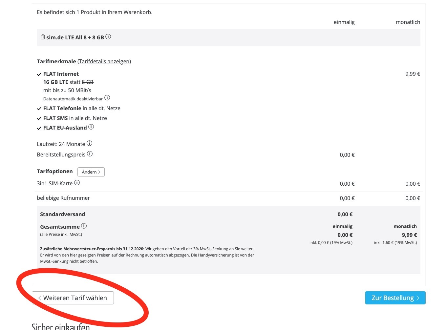The width and height of the screenshot is (448, 330).
Task: Click info icon beside 3in1 SIM-Karte
Action: (x=77, y=183)
